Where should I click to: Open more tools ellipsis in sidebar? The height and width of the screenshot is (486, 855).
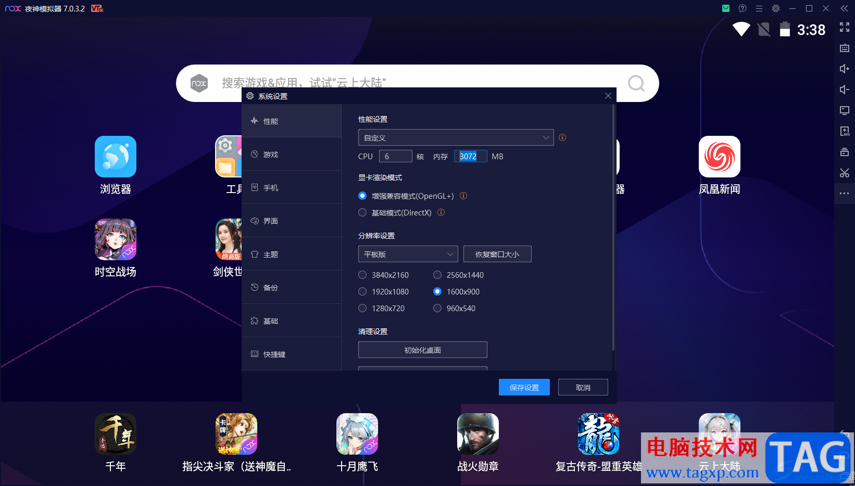point(845,194)
